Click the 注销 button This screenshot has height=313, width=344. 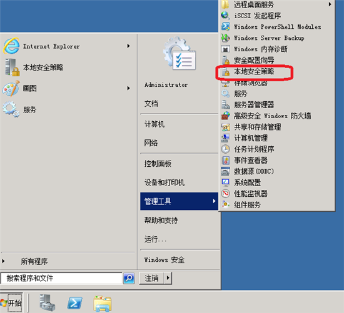point(151,278)
